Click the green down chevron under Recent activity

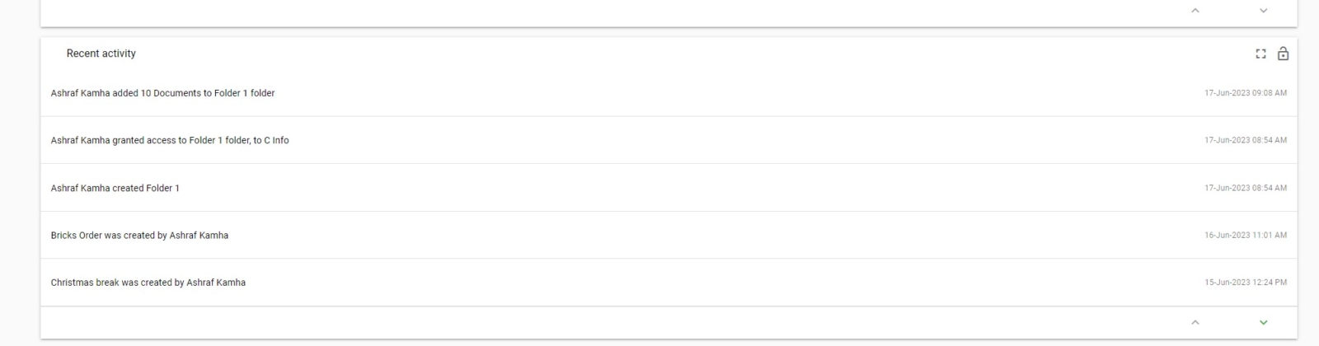coord(1263,322)
